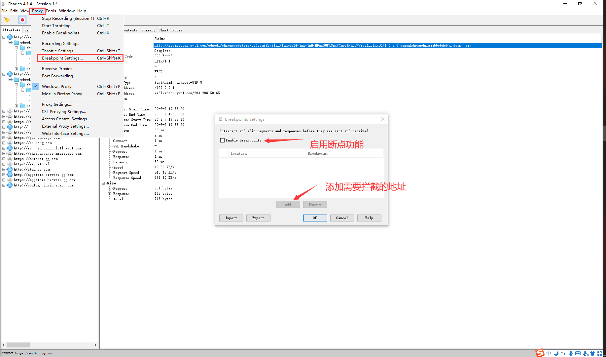Click the lock icon beside antibot.qq.com
This screenshot has height=357, width=606.
tap(10, 159)
